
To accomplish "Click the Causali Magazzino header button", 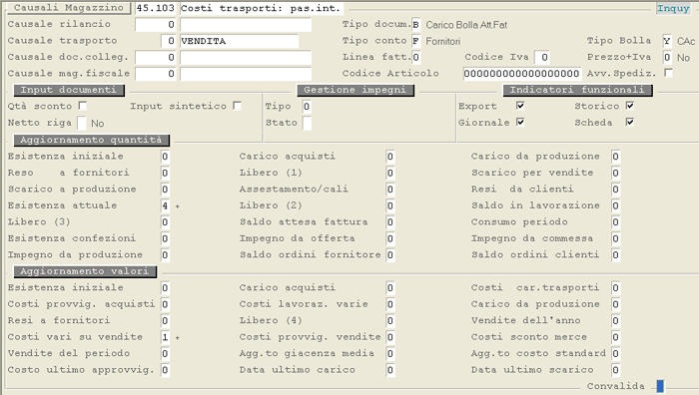I will pos(69,8).
